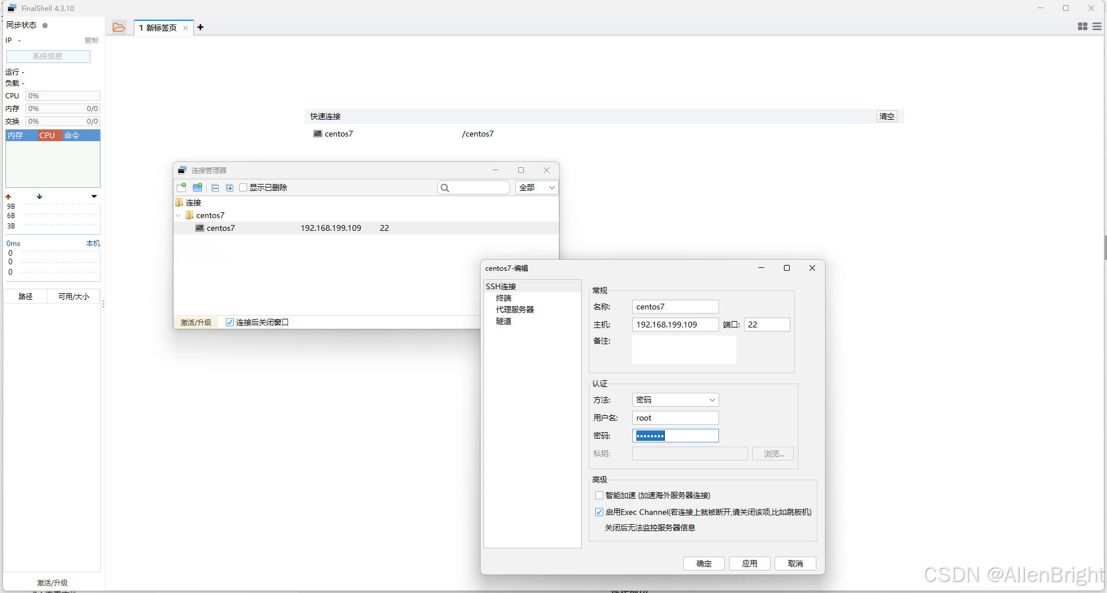Screen dimensions: 1107x593
Task: Maximize the 连接管理器 window
Action: click(x=521, y=170)
